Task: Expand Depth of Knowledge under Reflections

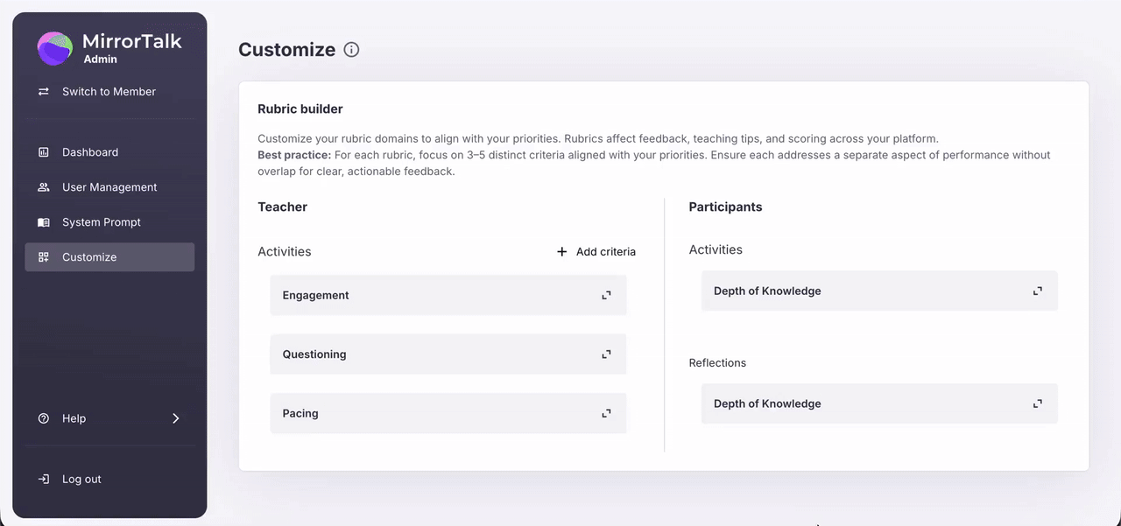Action: 1037,403
